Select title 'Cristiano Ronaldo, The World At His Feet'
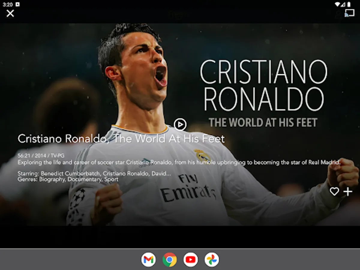 [121, 139]
